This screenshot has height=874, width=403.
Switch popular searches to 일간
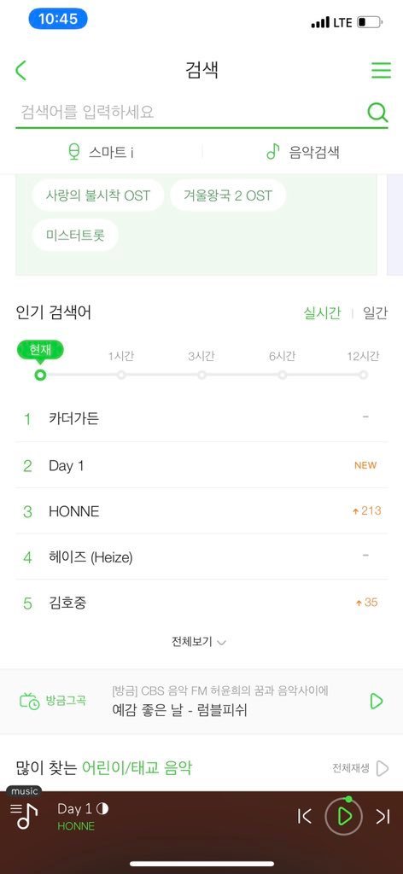pos(375,312)
